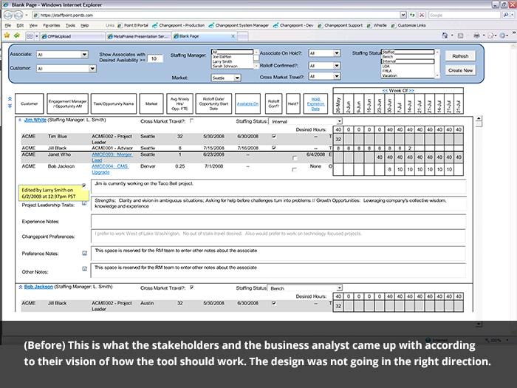The width and height of the screenshot is (517, 388).
Task: Open Changepoint Support links shortcut
Action: [x=340, y=25]
